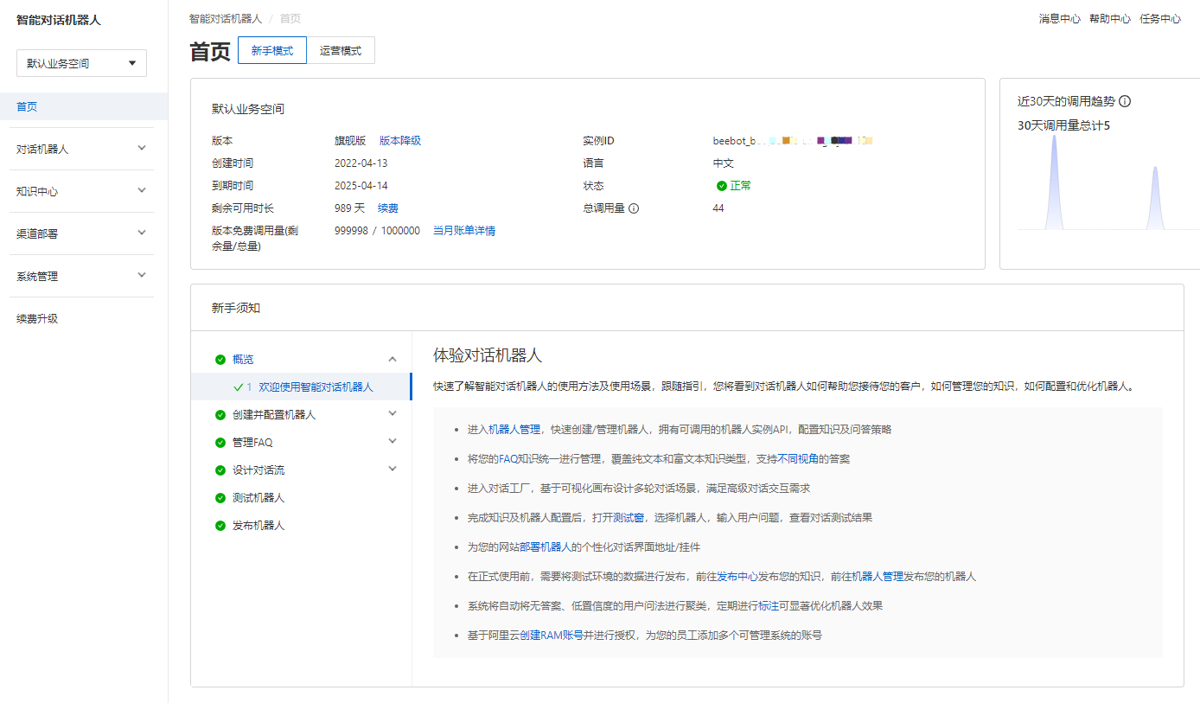Click 智能对话机器人 breadcrumb link
The image size is (1200, 703).
pyautogui.click(x=226, y=18)
